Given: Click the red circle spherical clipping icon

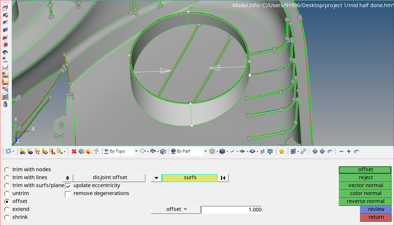Looking at the screenshot, I should point(5,45).
